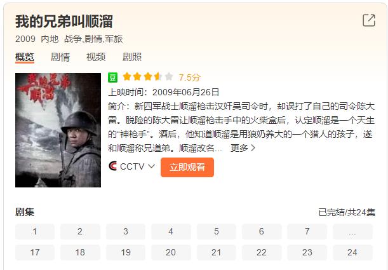Select episode 24
The image size is (388, 270).
[352, 253]
